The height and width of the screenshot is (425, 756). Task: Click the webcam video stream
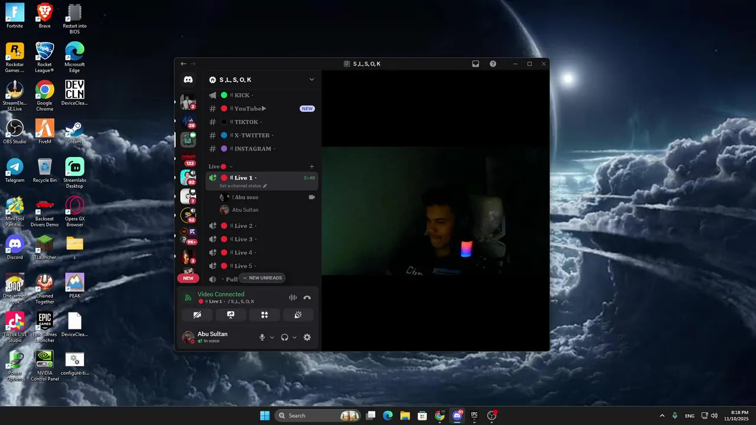pyautogui.click(x=435, y=211)
